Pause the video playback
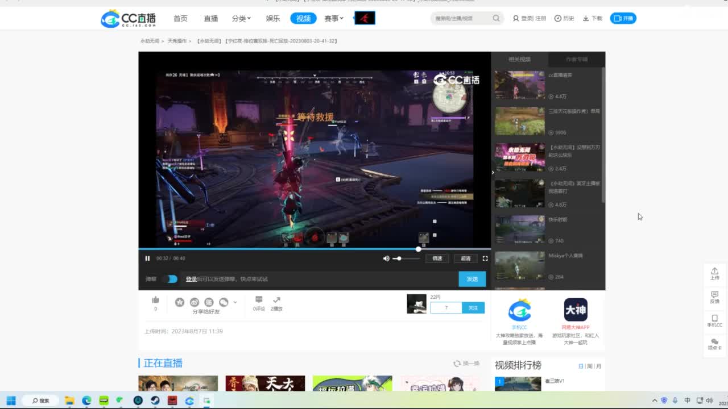This screenshot has height=409, width=728. [x=147, y=258]
